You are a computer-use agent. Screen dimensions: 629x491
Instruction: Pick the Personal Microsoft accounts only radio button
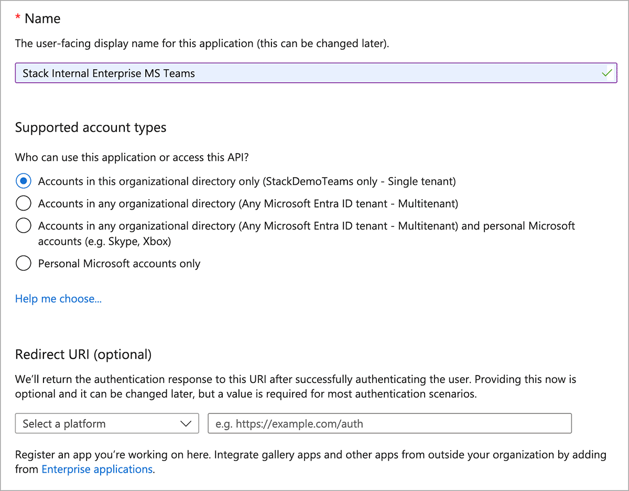24,264
